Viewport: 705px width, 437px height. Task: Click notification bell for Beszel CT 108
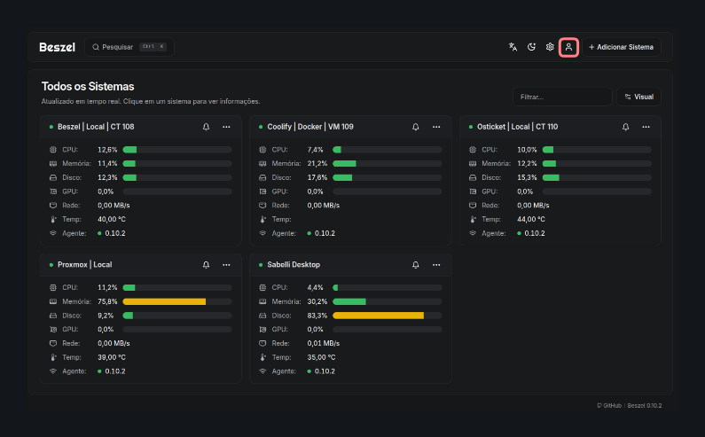(x=207, y=127)
